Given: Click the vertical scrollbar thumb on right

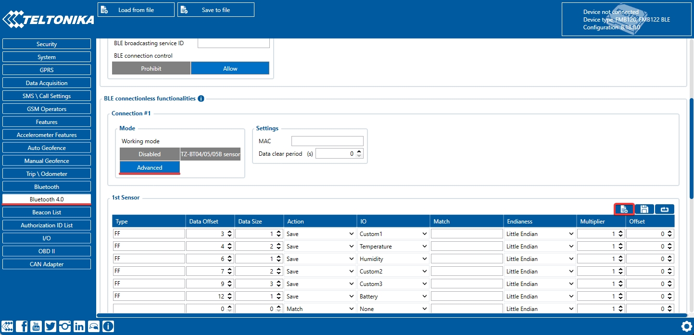Looking at the screenshot, I should point(691,148).
